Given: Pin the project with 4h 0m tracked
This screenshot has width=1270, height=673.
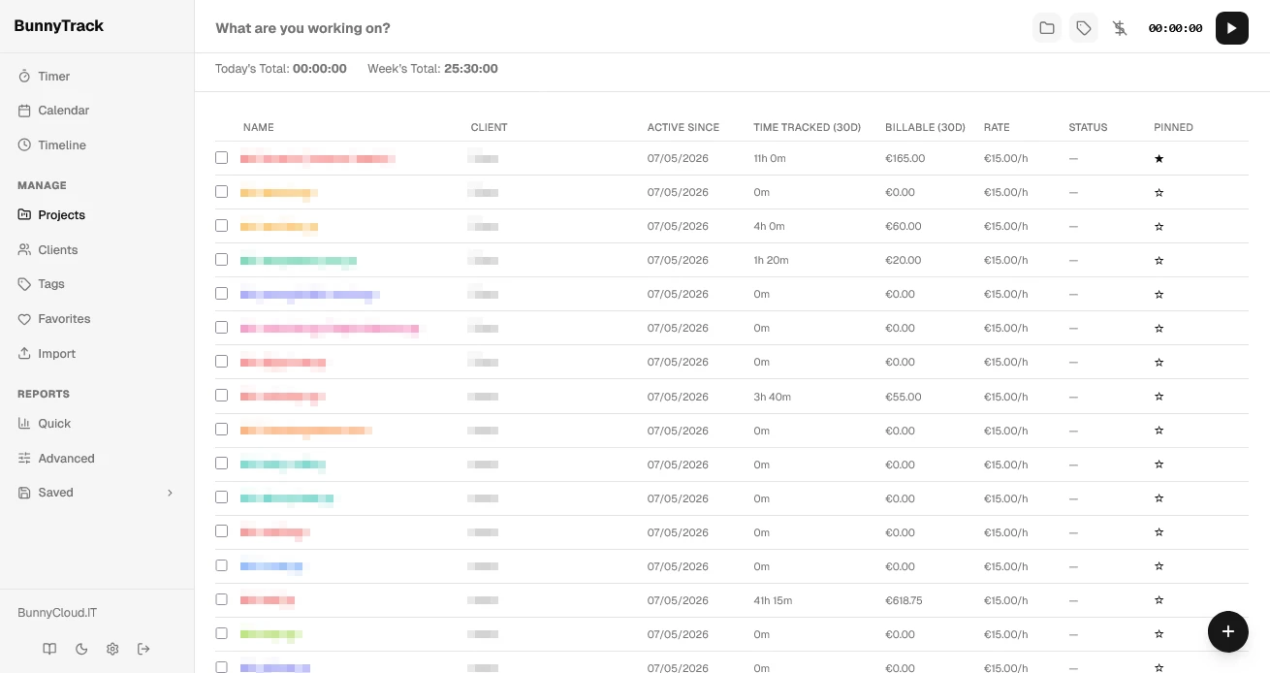Looking at the screenshot, I should click(x=1159, y=226).
